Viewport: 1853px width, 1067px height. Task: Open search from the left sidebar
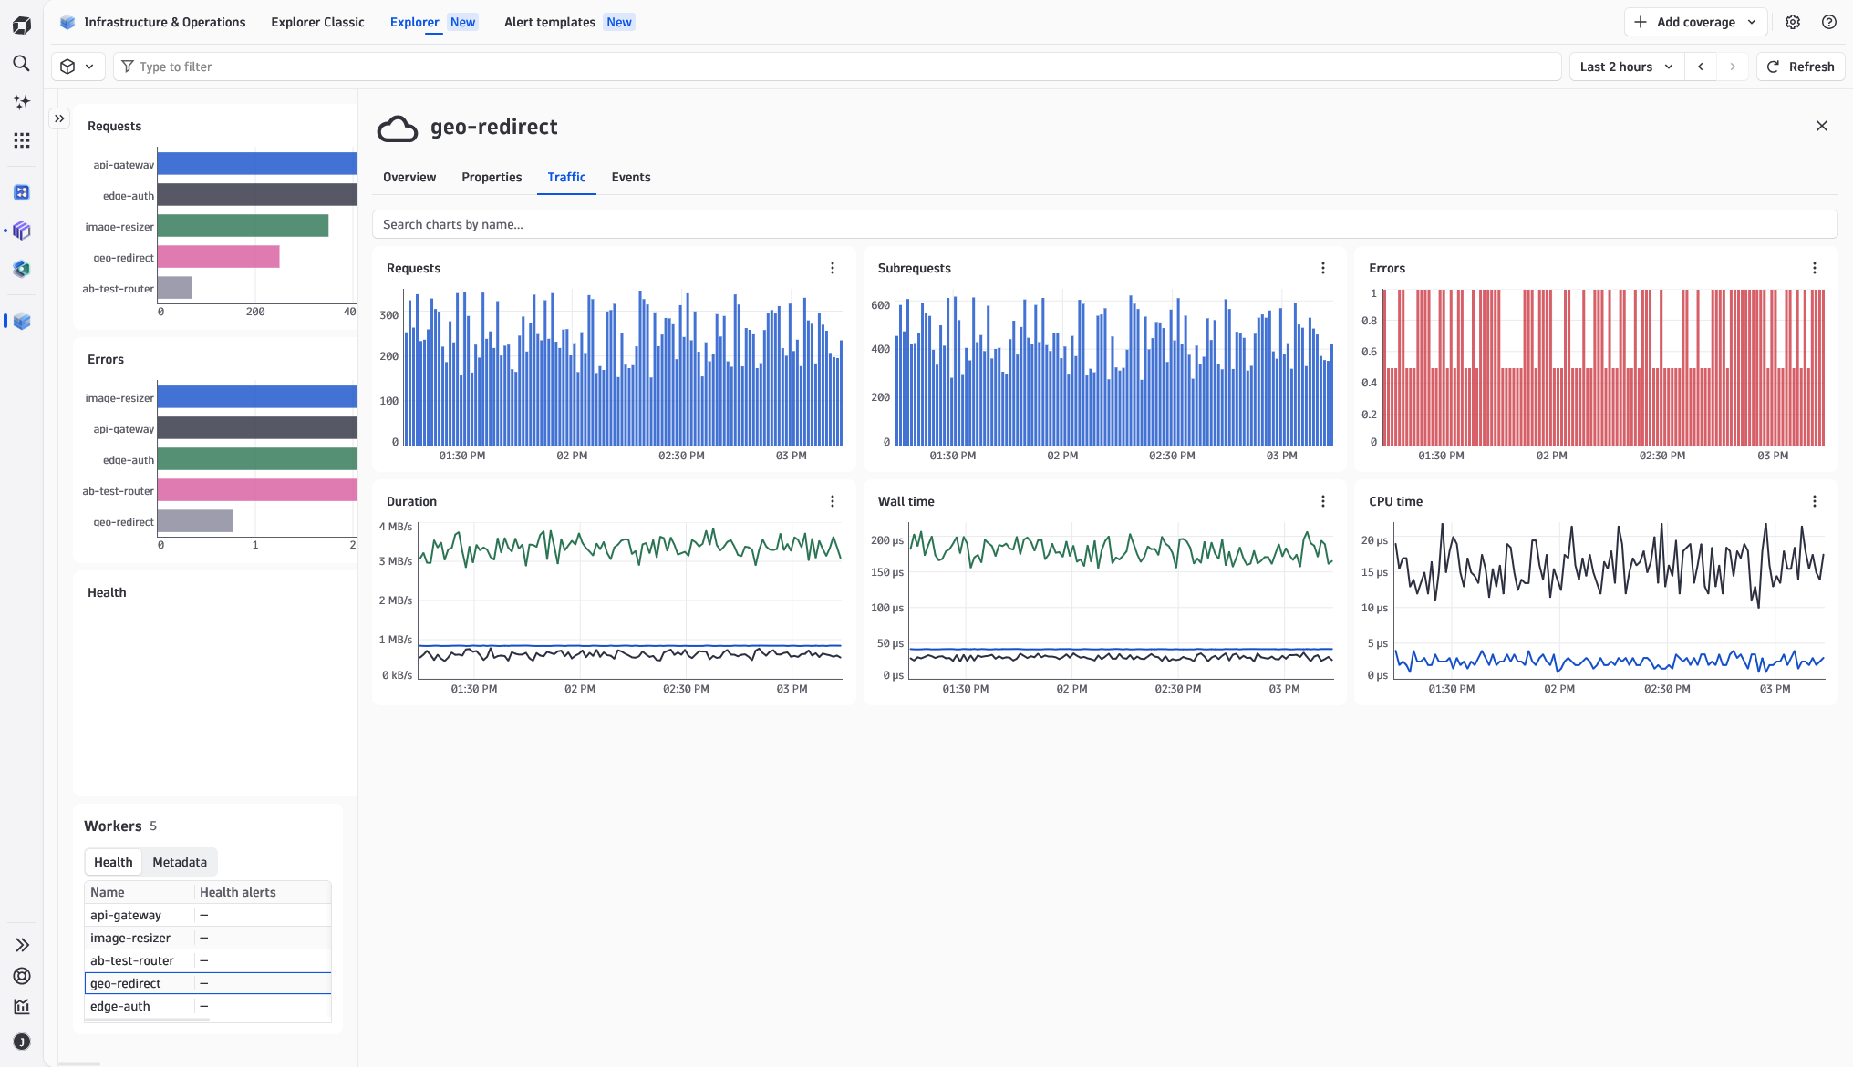(x=22, y=64)
